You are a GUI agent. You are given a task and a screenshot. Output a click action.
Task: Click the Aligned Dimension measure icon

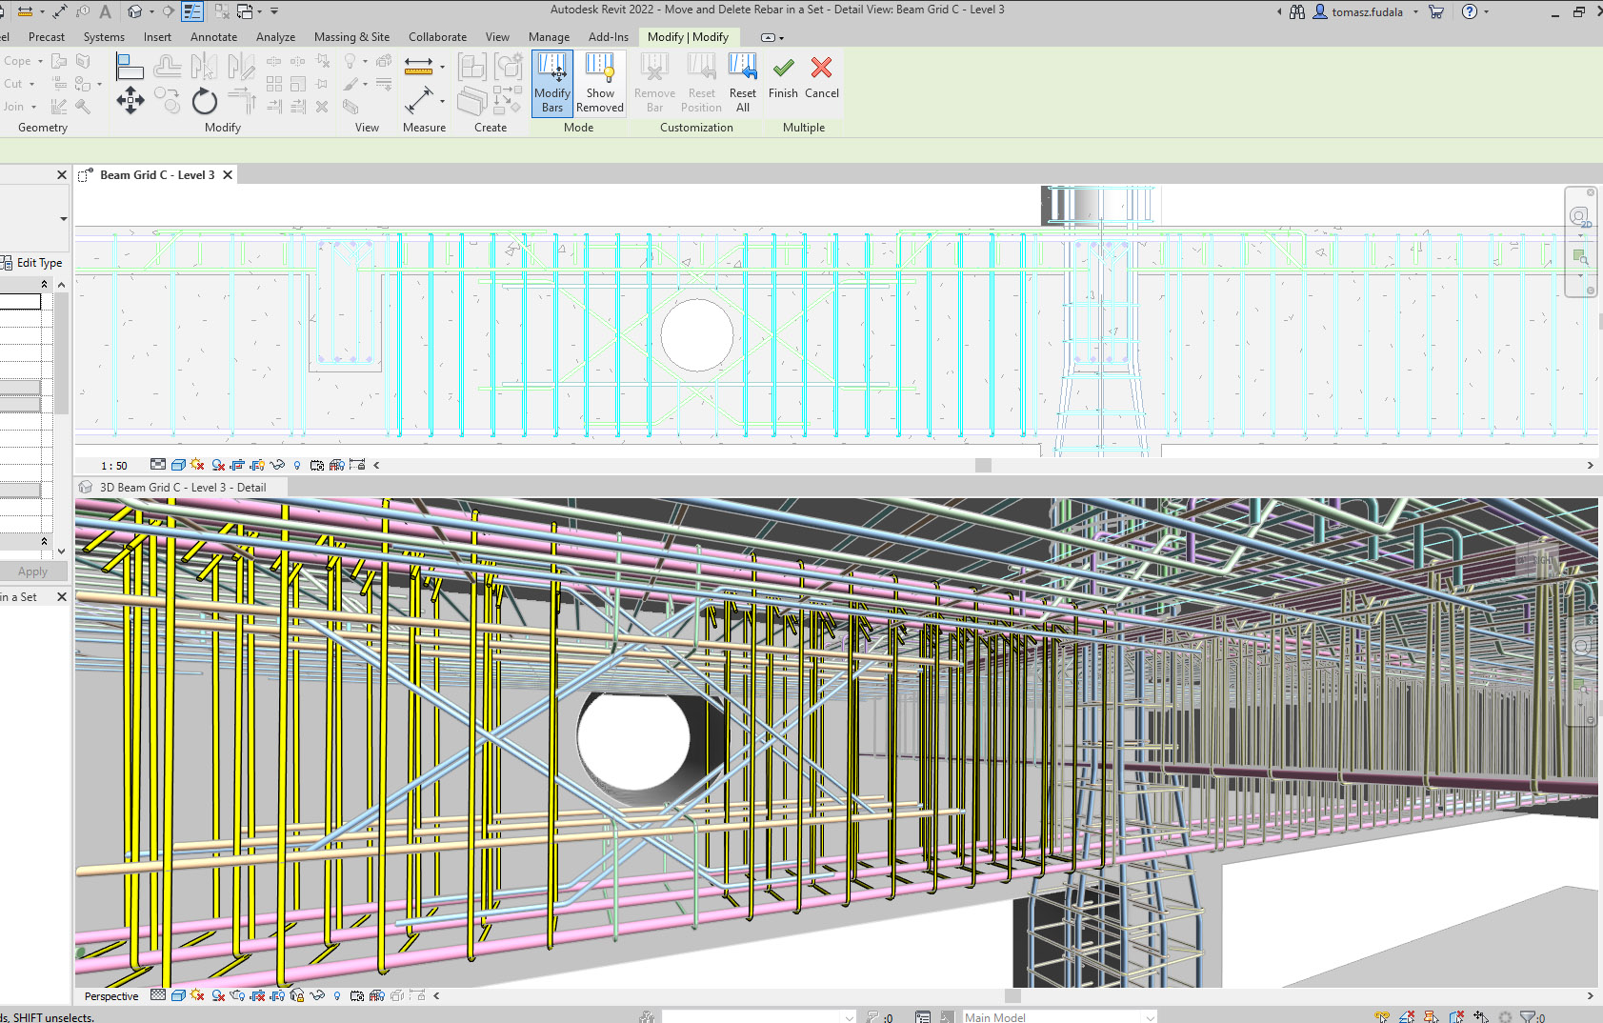coord(419,100)
